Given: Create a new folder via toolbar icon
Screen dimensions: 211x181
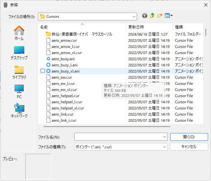Looking at the screenshot, I should tap(160, 16).
